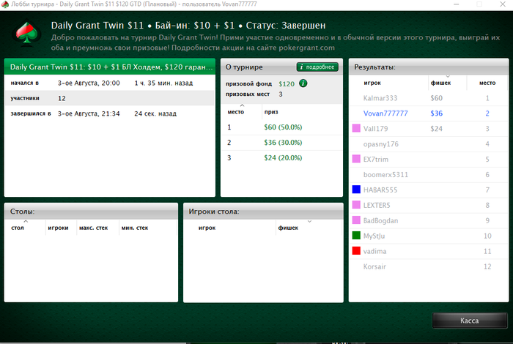Click the призовой фонд label
This screenshot has width=513, height=344.
248,83
